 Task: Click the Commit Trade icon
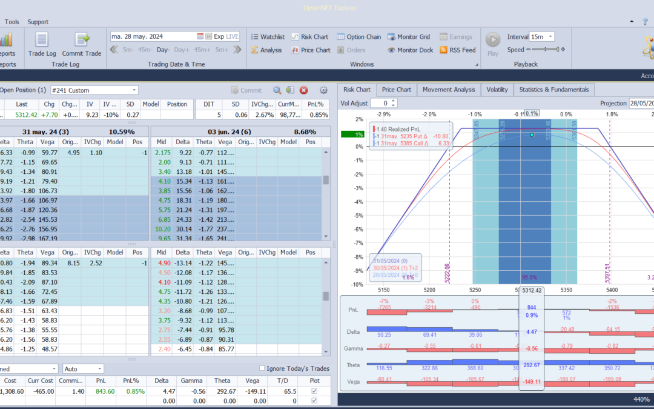pyautogui.click(x=82, y=44)
